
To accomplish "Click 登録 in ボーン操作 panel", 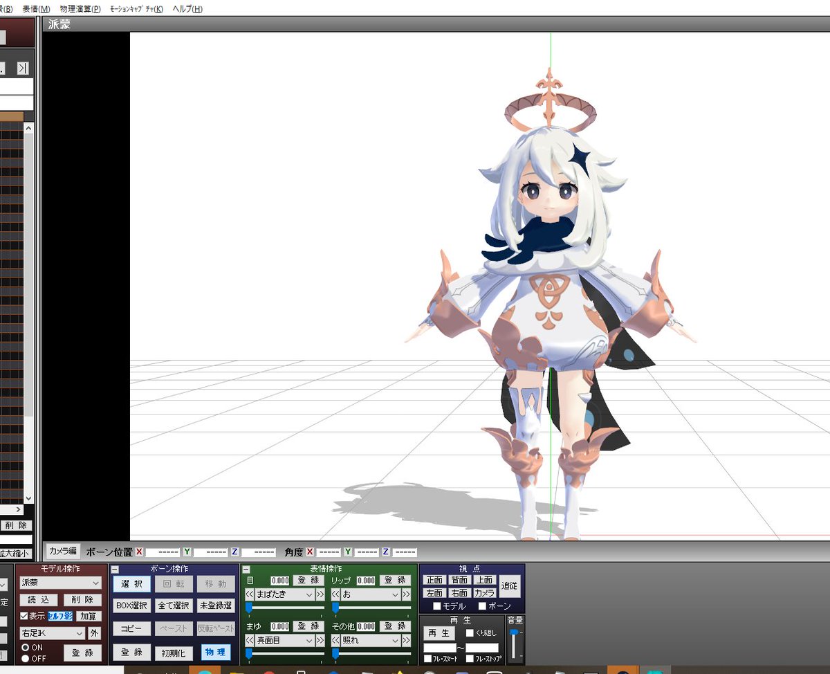I will click(x=131, y=652).
